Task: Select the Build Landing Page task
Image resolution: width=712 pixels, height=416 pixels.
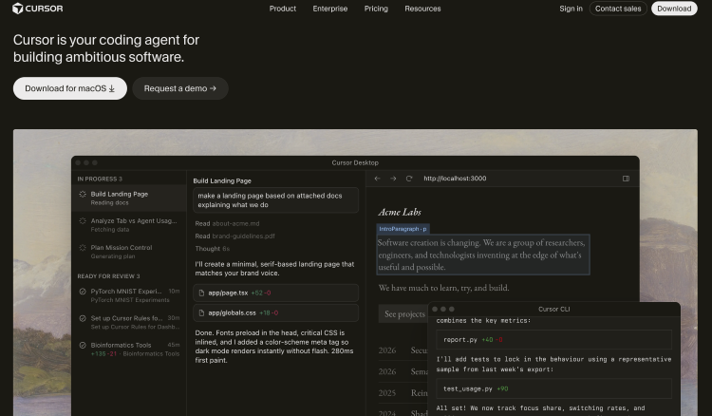Action: tap(129, 198)
